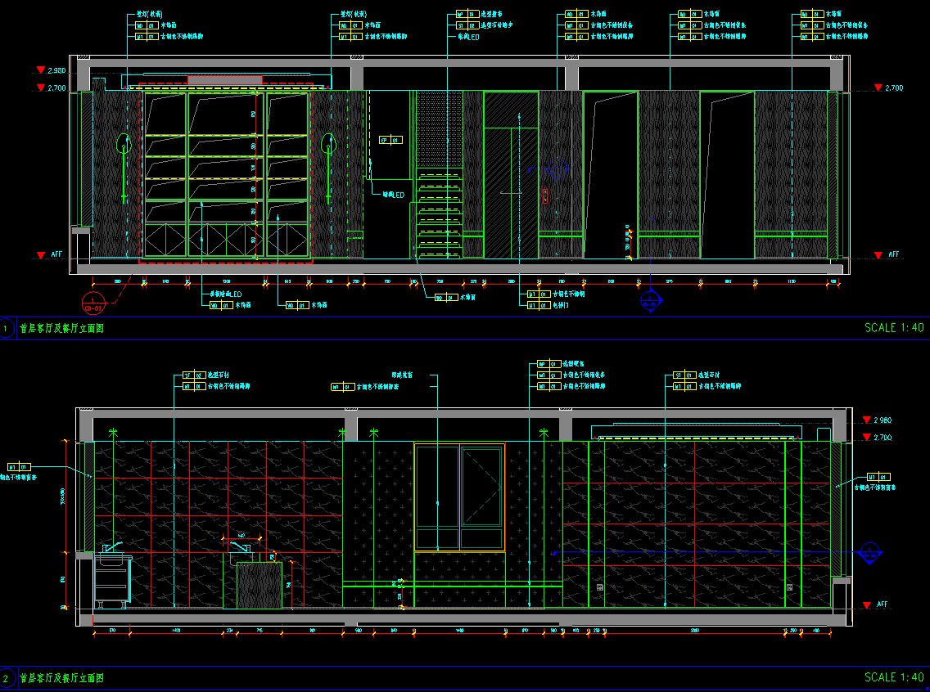Select the right wall sconce beside the bookshelf
Screen dimensions: 930x692
coord(329,146)
